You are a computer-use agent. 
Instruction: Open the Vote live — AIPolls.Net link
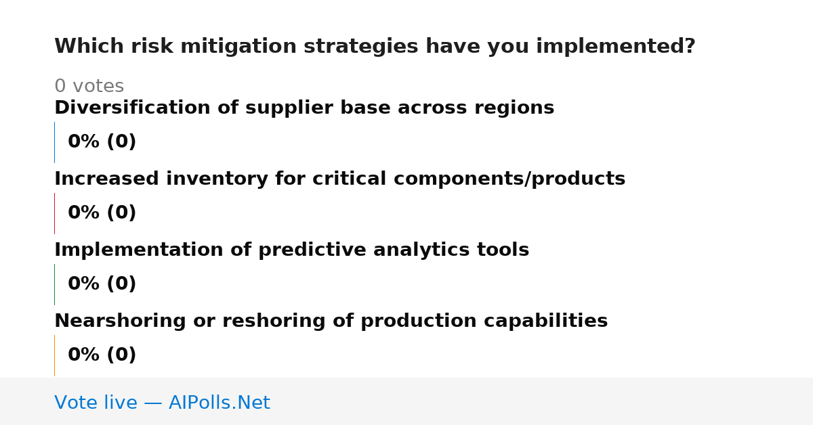pos(162,403)
